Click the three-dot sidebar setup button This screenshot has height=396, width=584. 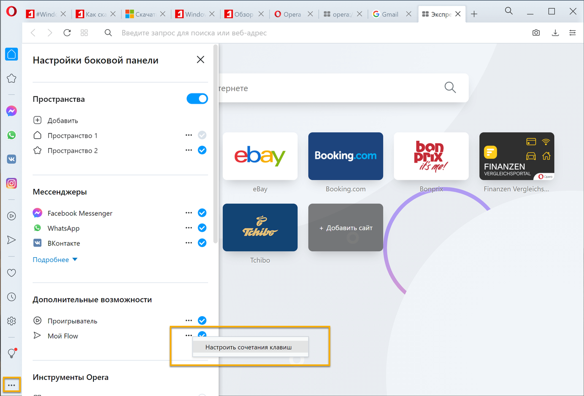(x=12, y=385)
